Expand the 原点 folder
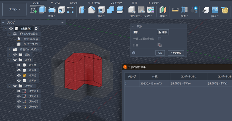232x121 pixels. point(9,55)
